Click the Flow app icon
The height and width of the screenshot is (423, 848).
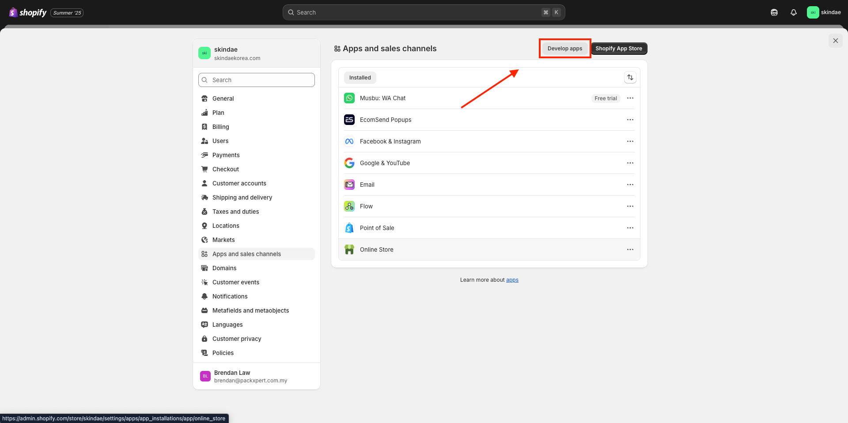coord(349,206)
